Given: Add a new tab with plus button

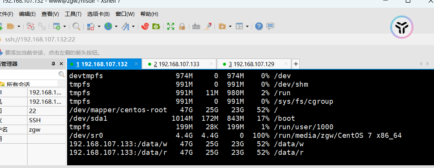Looking at the screenshot, I should tap(296, 64).
